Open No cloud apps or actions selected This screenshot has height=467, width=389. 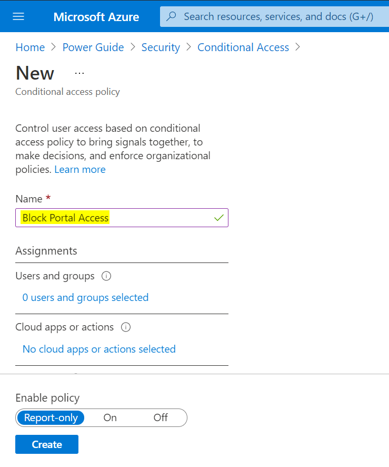[x=99, y=349]
